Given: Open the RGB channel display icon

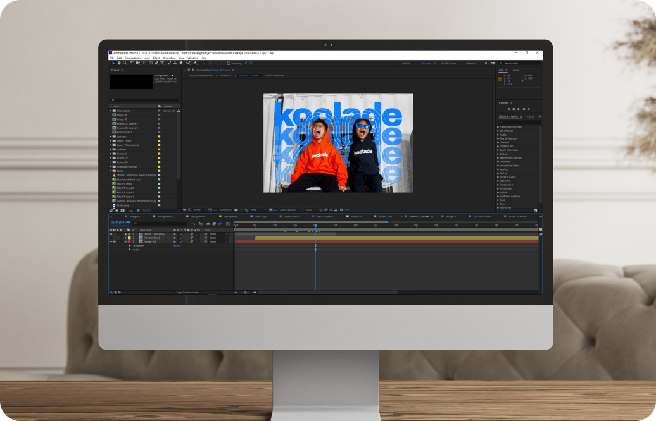Looking at the screenshot, I should coord(246,210).
